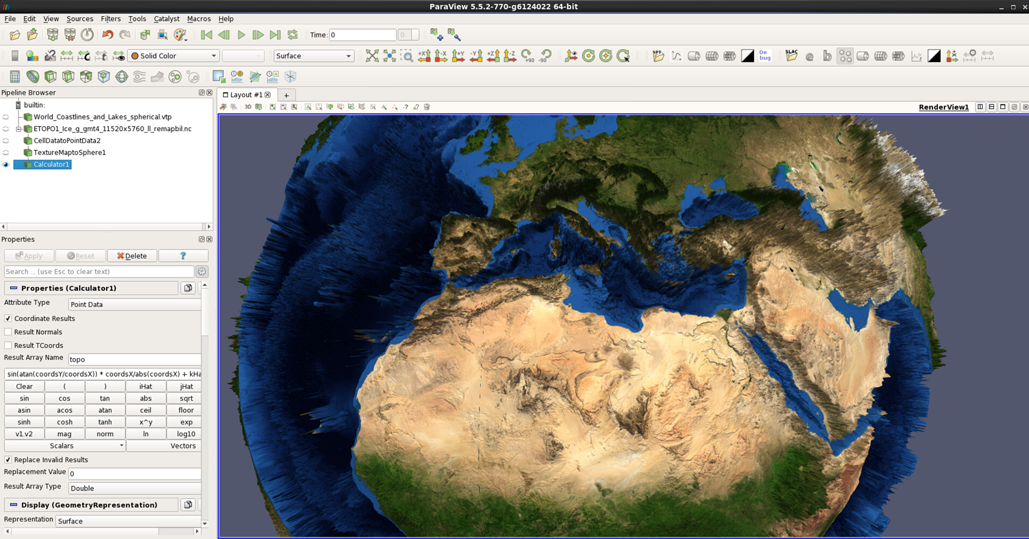Screen dimensions: 1029x539
Task: Toggle animation loop button
Action: [293, 35]
